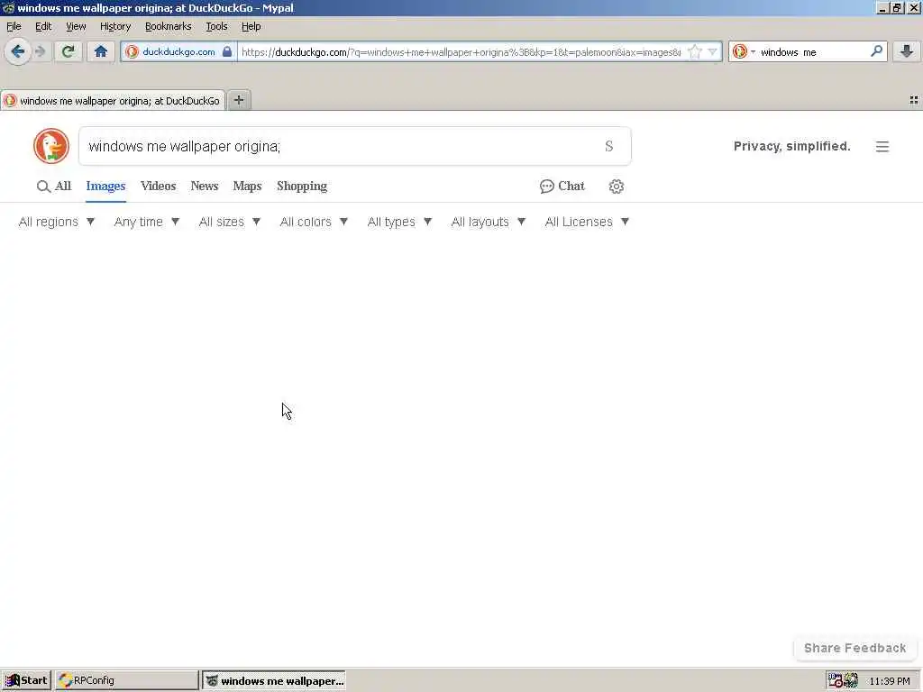Click the Share Feedback button
923x692 pixels.
coord(854,648)
